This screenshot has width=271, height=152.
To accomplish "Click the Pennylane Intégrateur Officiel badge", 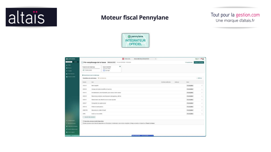I will (x=135, y=40).
